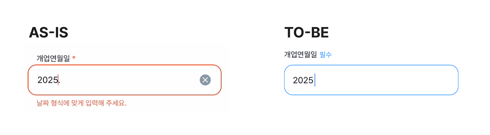Screen dimensions: 490x135
Task: Click the word 입력해 in the error message
Action: click(95, 103)
